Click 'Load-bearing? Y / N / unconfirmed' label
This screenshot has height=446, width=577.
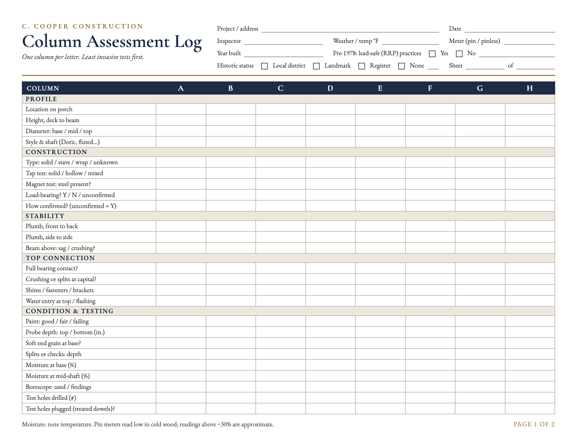[70, 195]
